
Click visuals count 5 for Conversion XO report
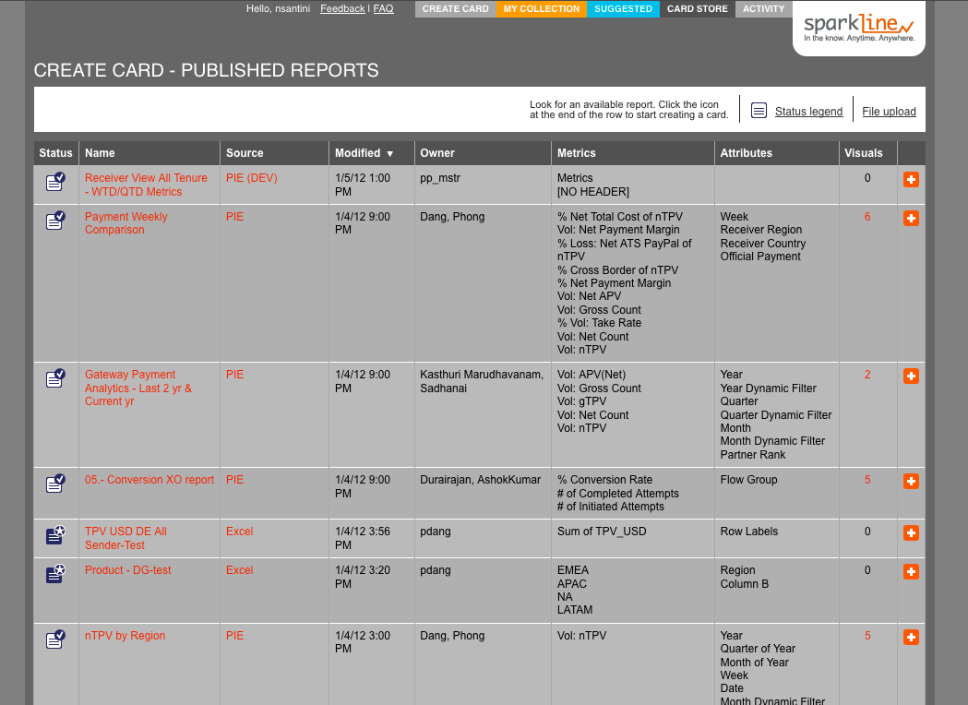(x=867, y=480)
